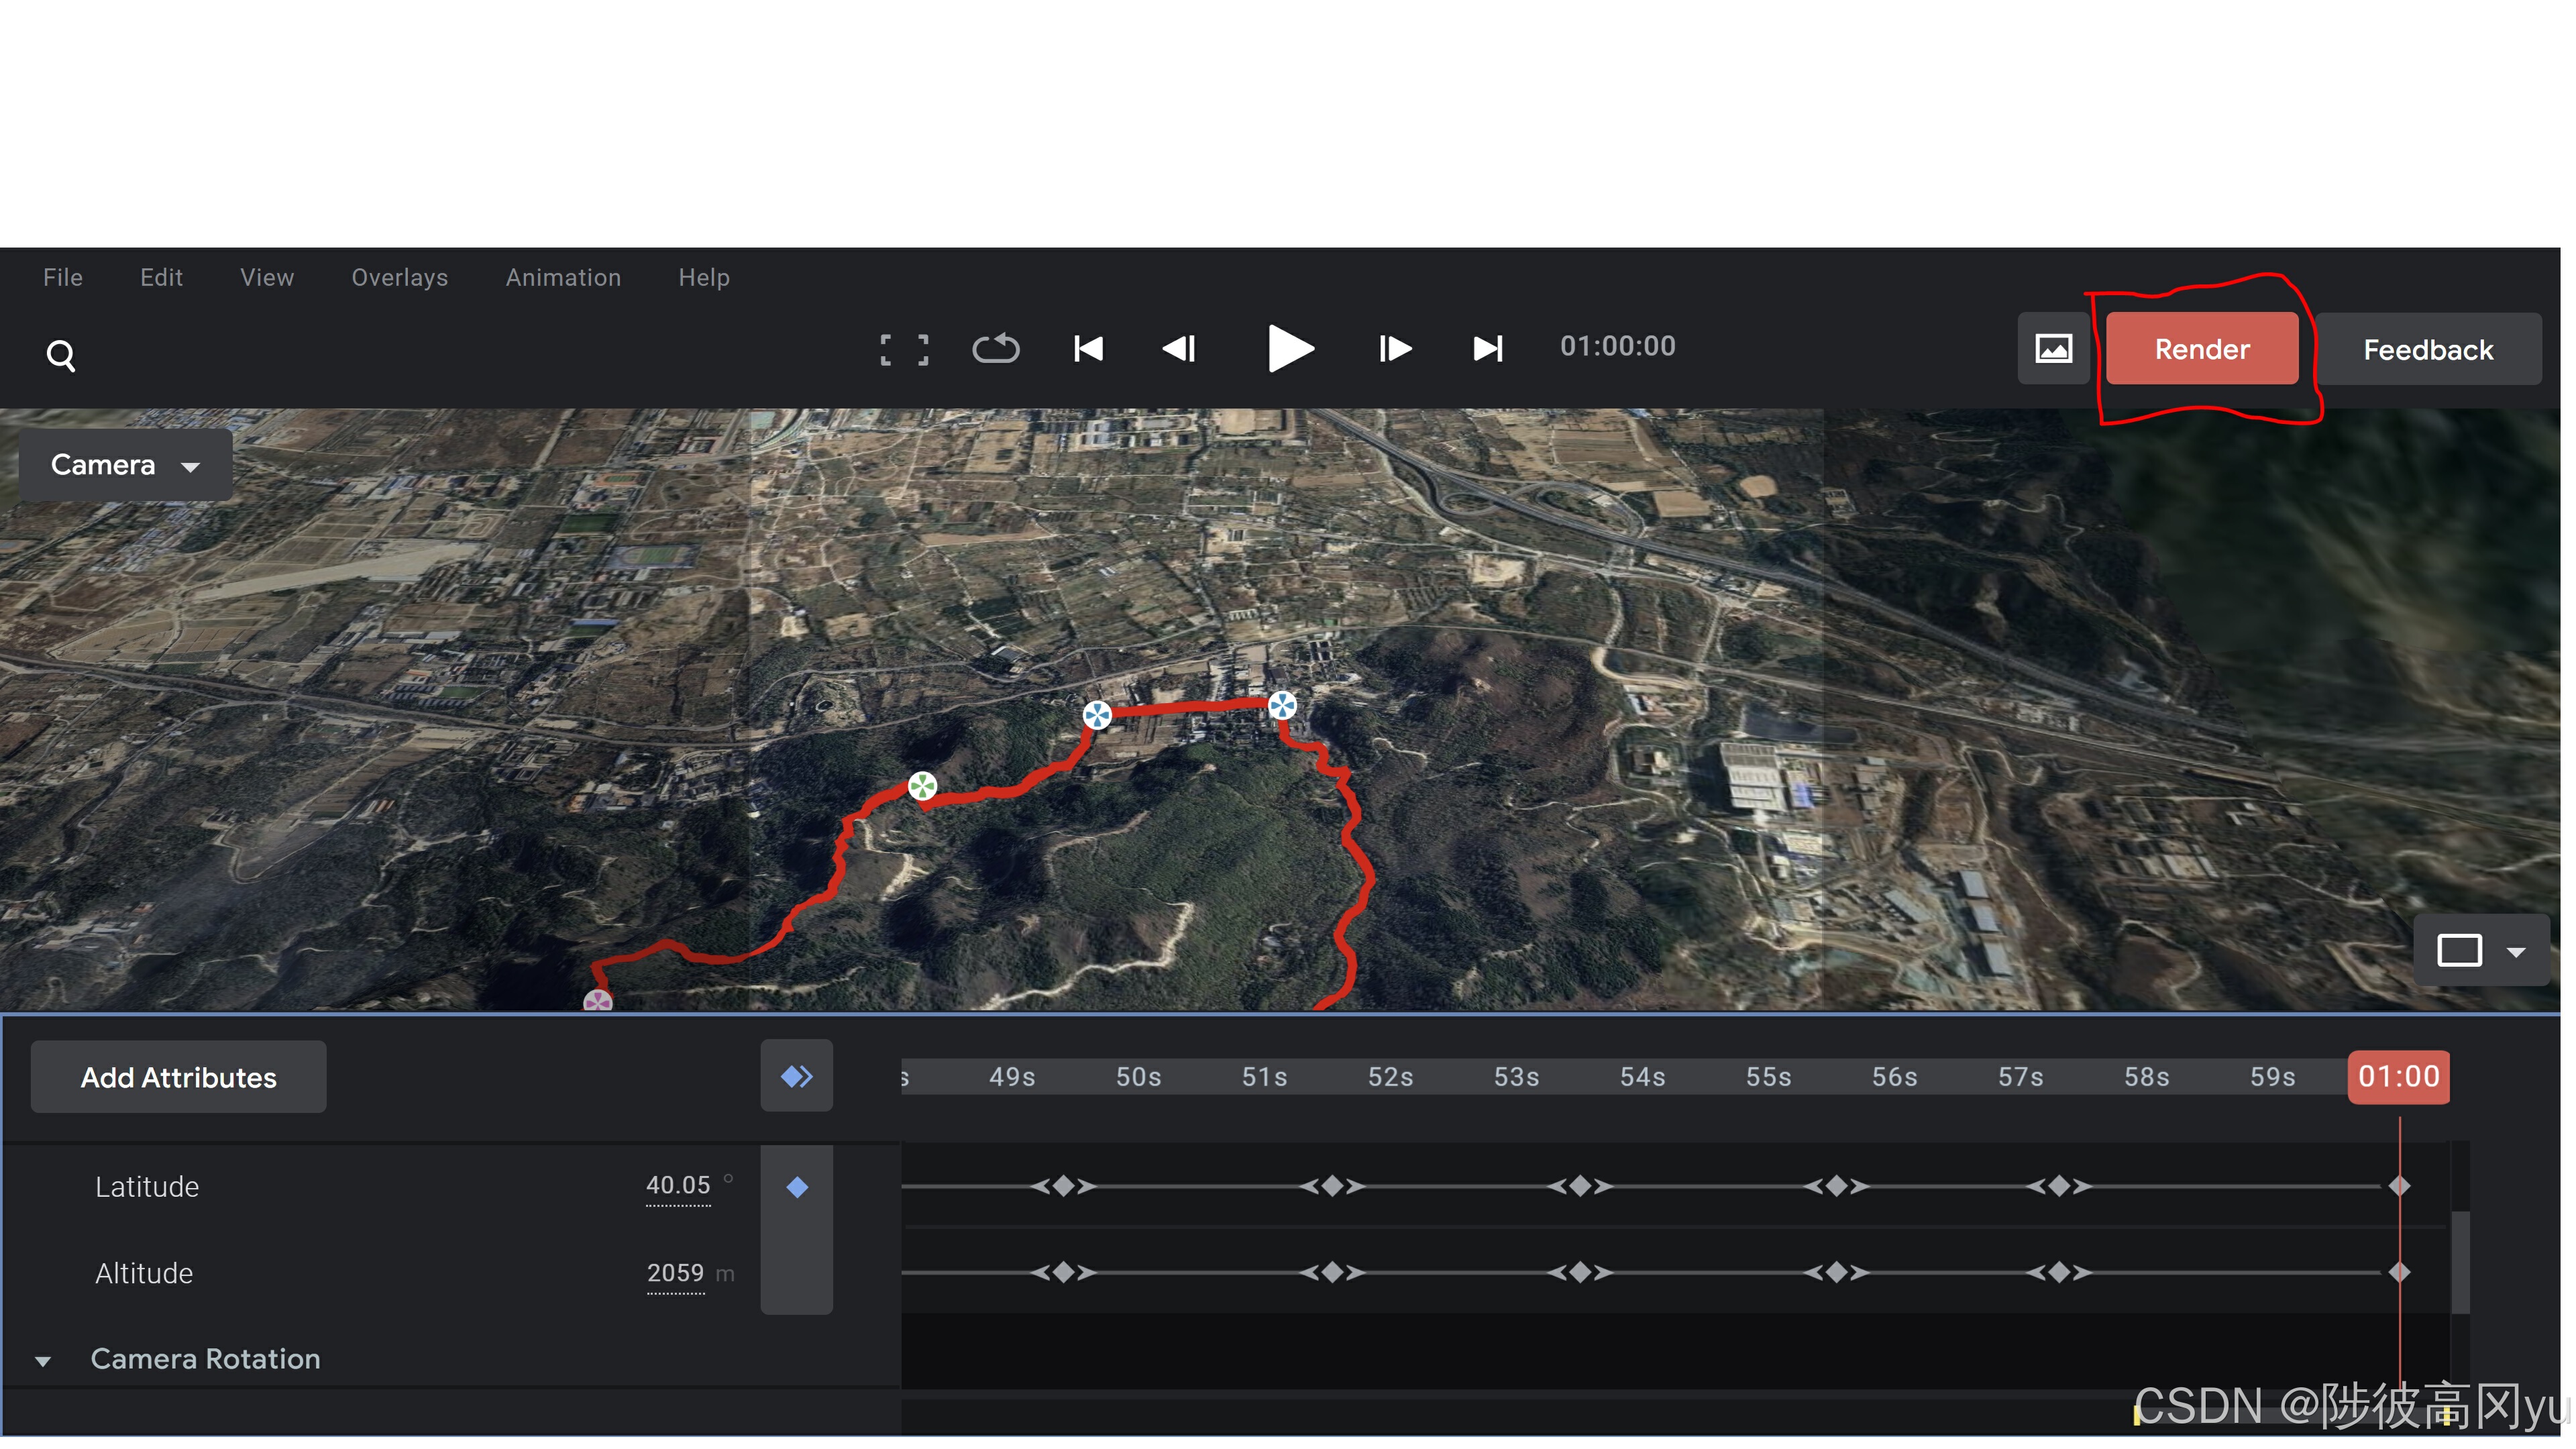Click the snapshot image icon

2053,349
